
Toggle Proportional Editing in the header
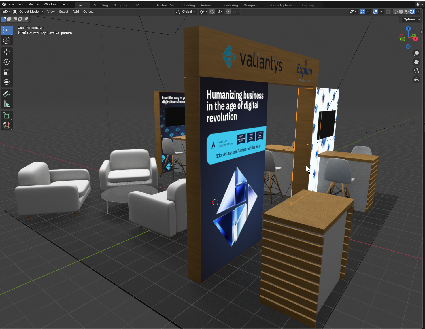point(228,12)
